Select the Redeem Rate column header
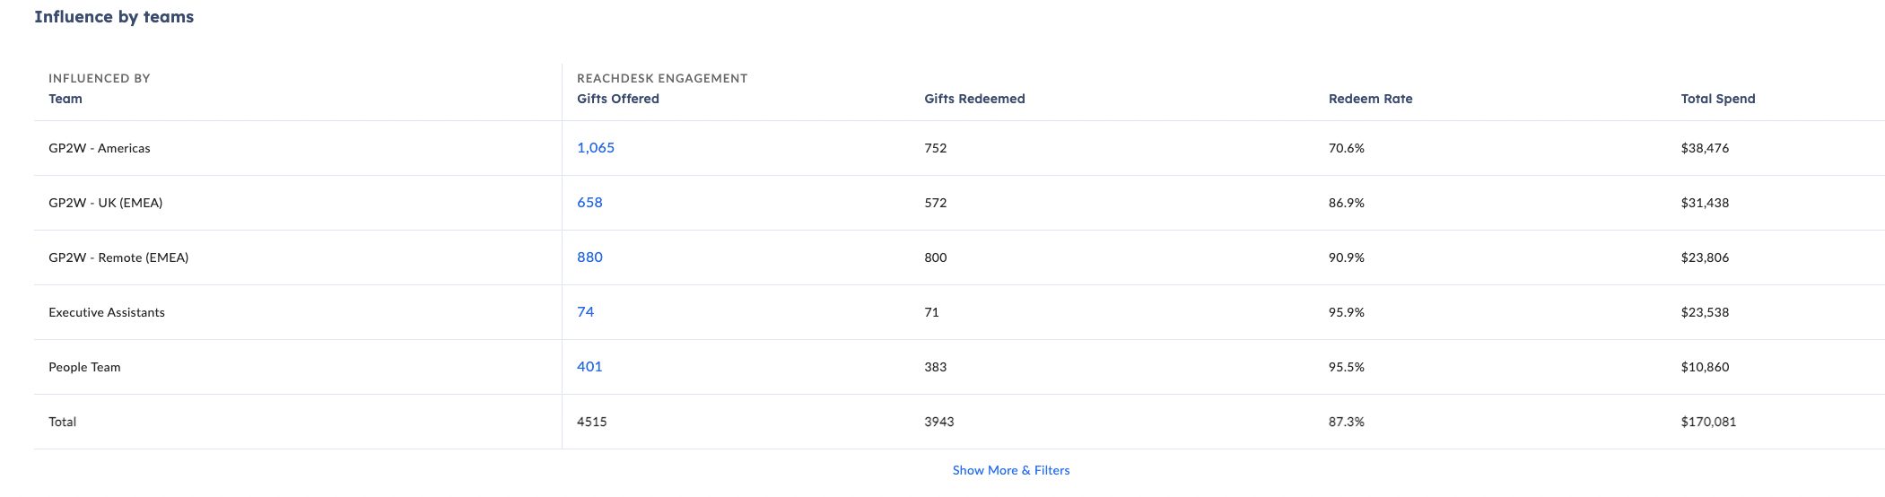This screenshot has width=1885, height=497. pos(1370,99)
